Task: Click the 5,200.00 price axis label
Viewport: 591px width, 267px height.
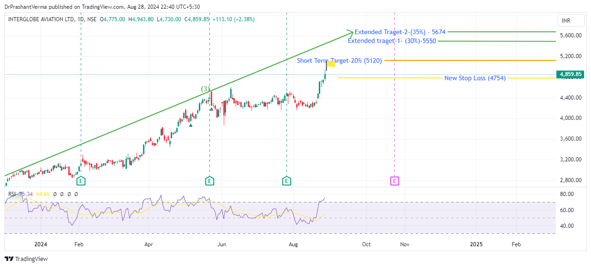Action: pos(570,56)
